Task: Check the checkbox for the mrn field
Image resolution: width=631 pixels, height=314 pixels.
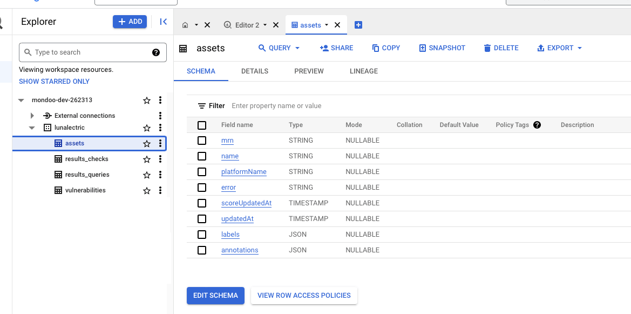Action: pyautogui.click(x=202, y=141)
